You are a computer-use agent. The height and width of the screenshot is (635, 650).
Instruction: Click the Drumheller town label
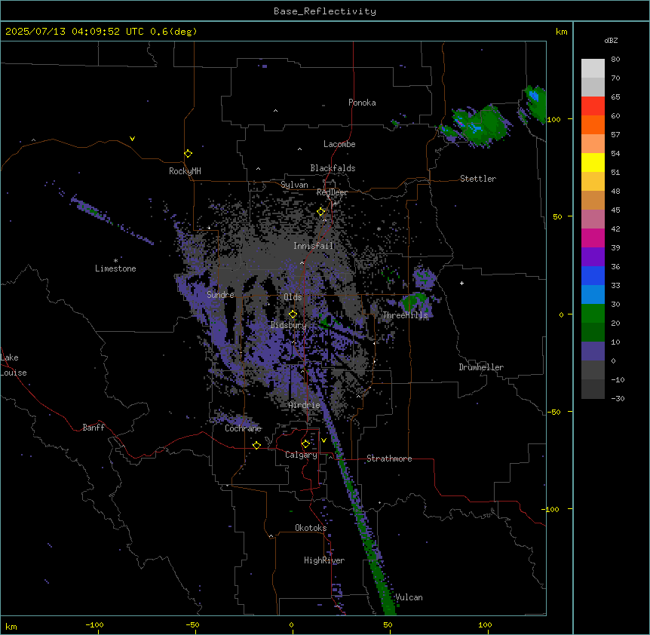point(481,367)
